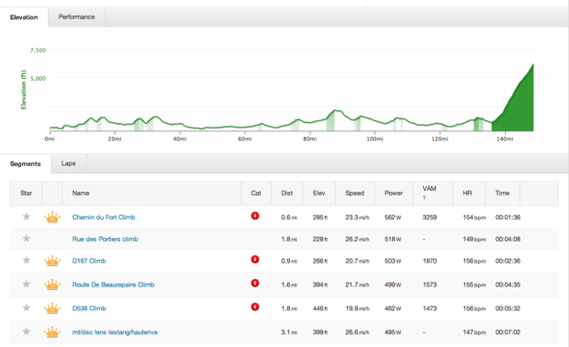Click the Name column header
Screen dimensions: 569x347
tap(151, 193)
